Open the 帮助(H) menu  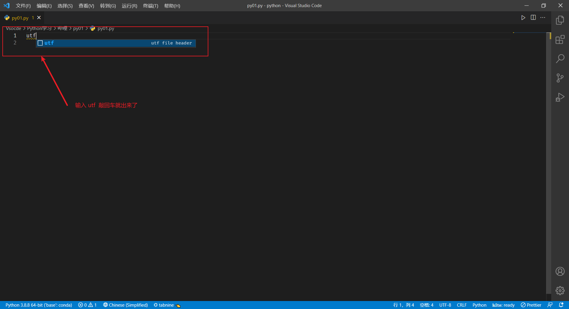[172, 6]
